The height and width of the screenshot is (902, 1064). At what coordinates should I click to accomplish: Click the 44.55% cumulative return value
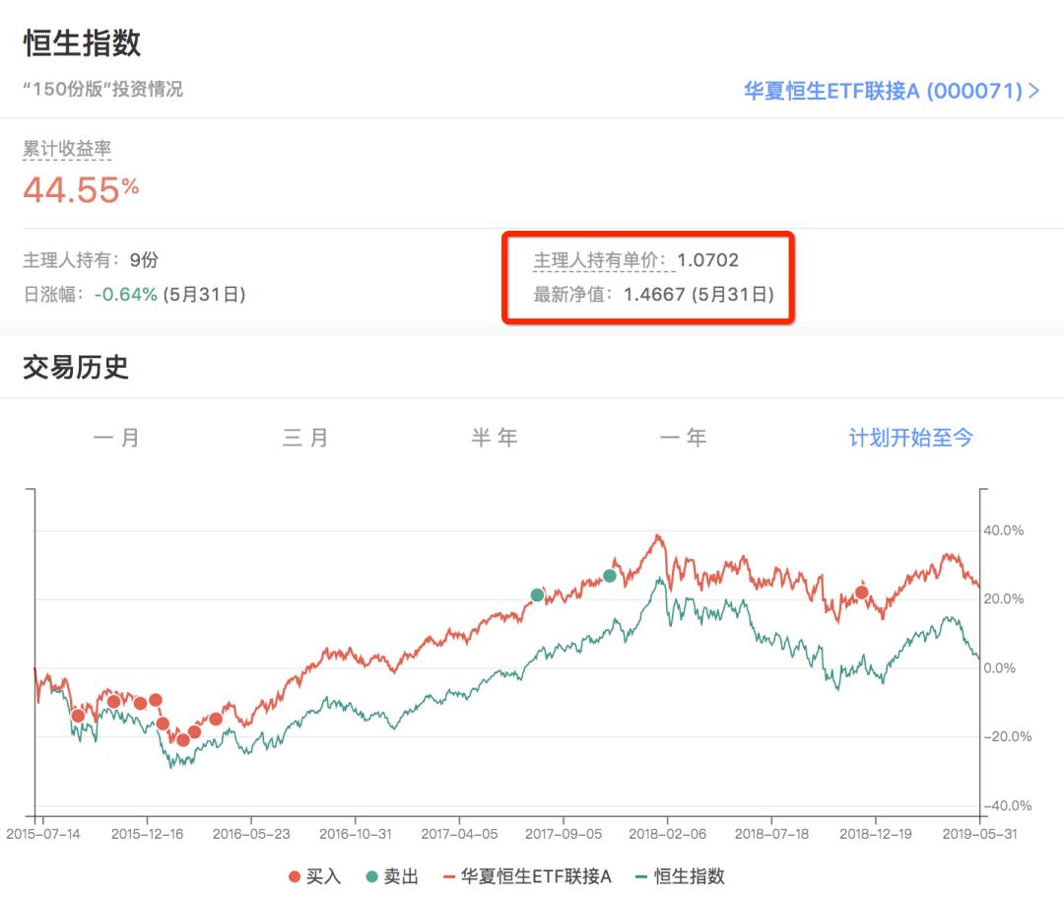[81, 189]
